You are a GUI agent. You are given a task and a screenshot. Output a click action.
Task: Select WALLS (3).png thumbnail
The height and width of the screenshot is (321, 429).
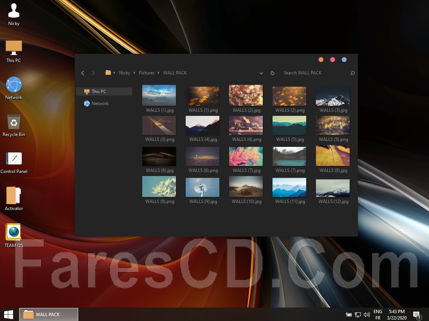[x=159, y=126]
